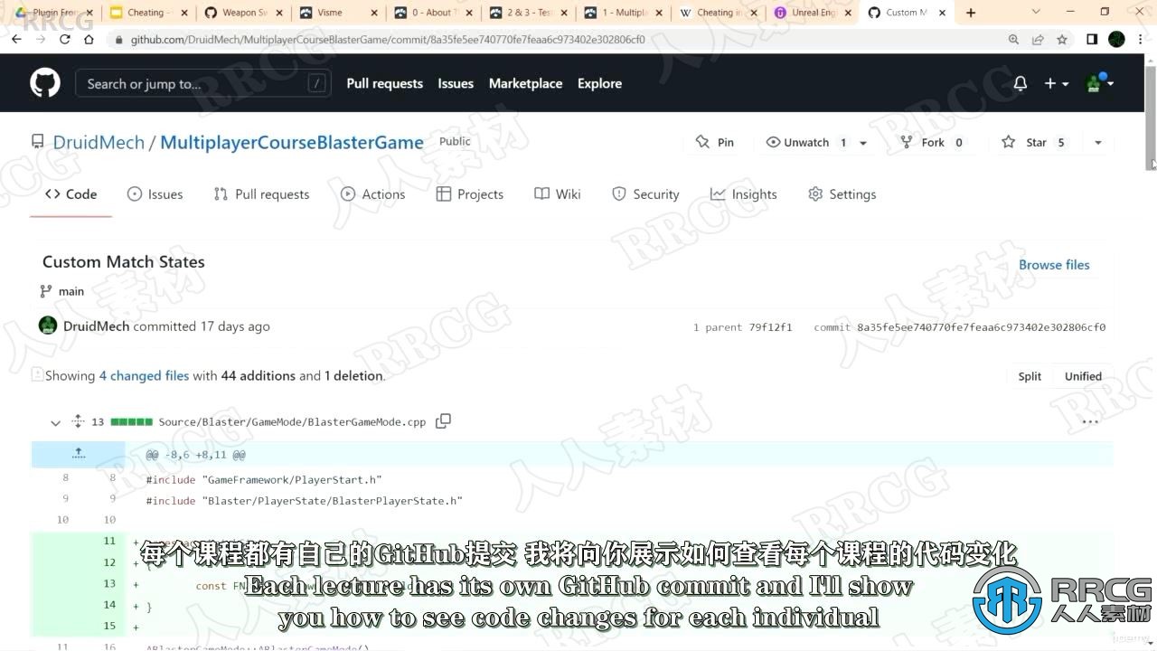Open the BlasterGameMode.cpp file path link
The width and height of the screenshot is (1157, 651).
(292, 421)
